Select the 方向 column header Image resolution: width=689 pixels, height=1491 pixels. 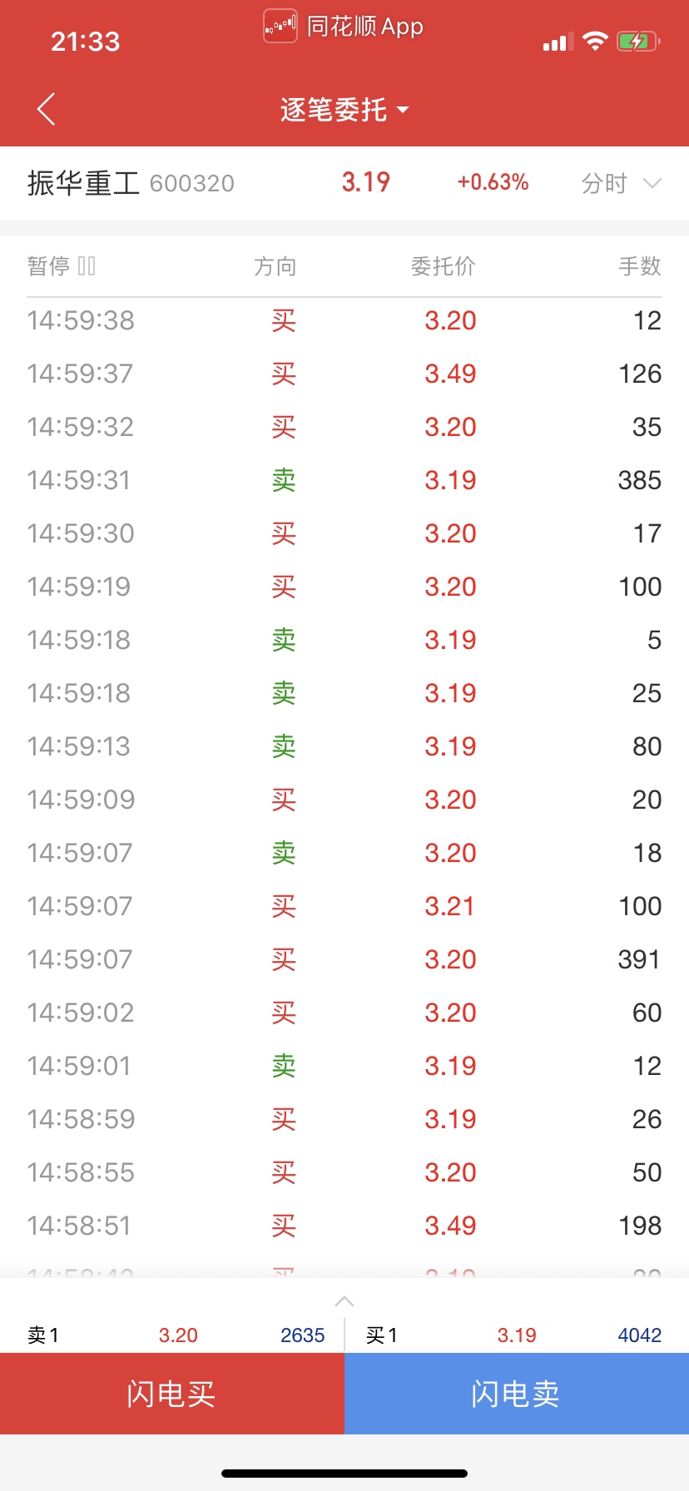(275, 266)
